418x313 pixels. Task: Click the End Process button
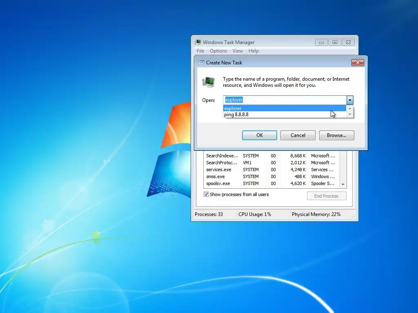[x=327, y=196]
